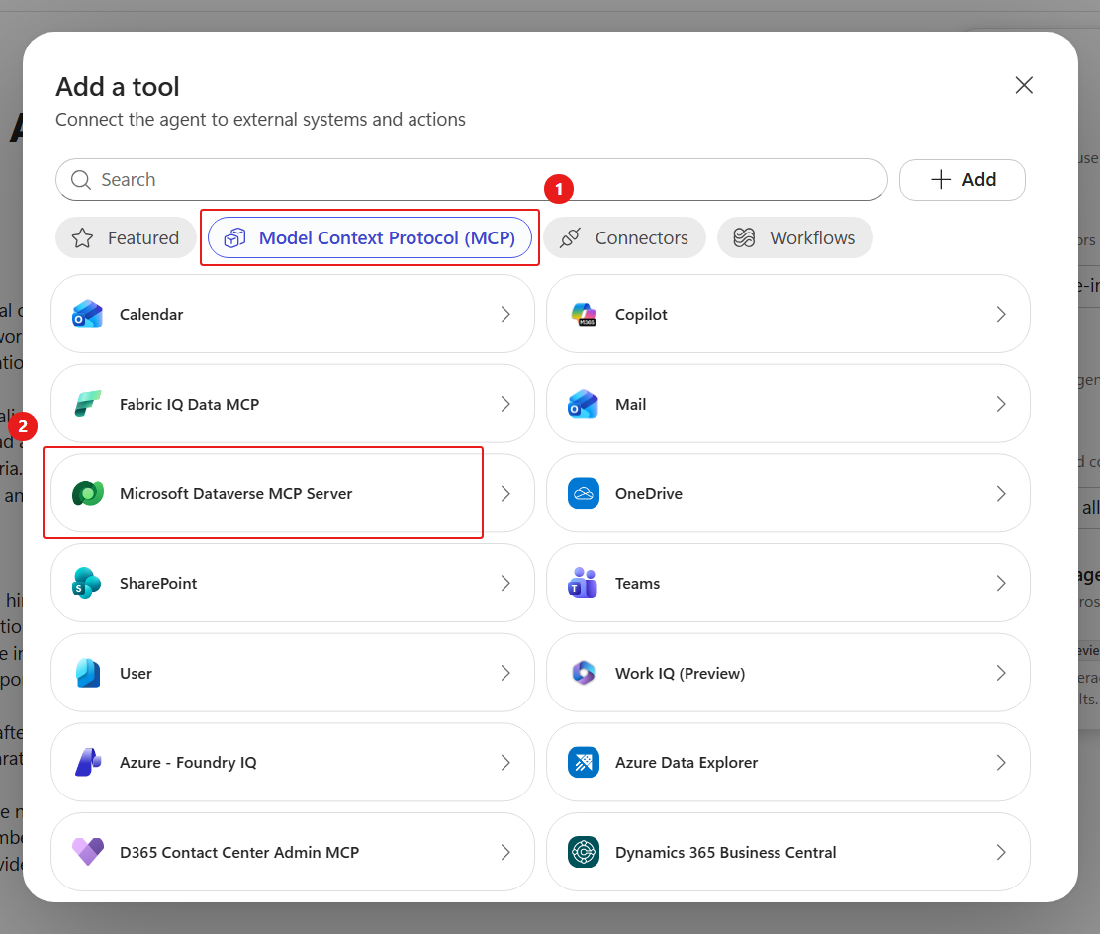Select the Fabric IQ Data MCP label
The height and width of the screenshot is (934, 1100).
coord(189,405)
